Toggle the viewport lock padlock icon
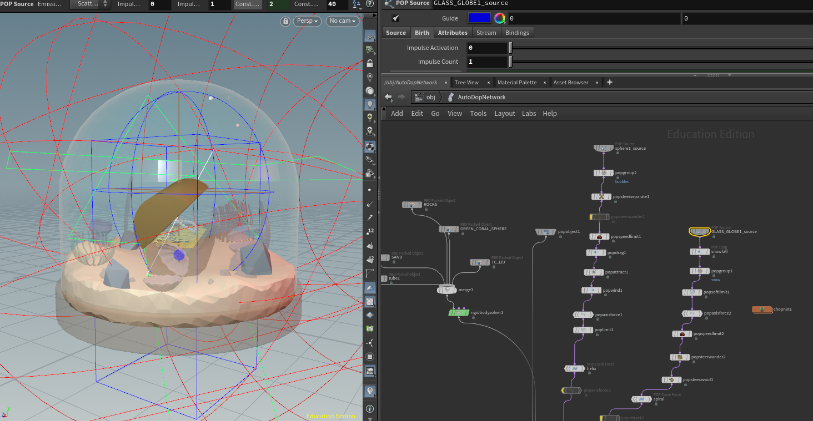 tap(370, 64)
